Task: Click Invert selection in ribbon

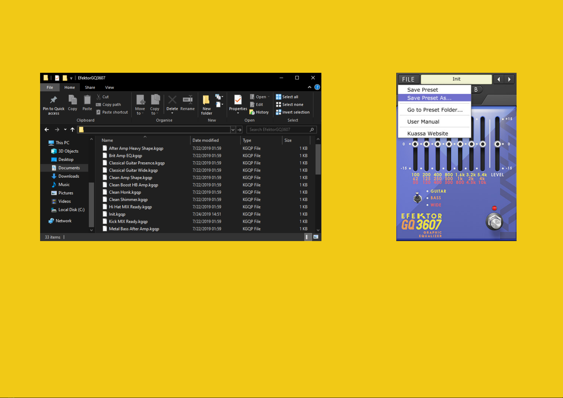Action: [x=293, y=112]
